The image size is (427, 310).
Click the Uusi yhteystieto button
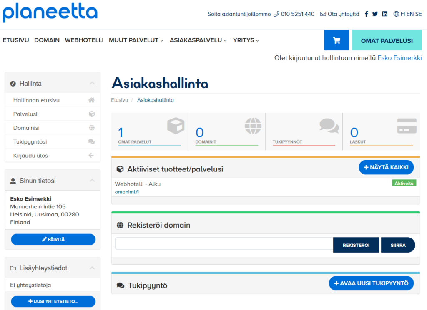(x=53, y=301)
